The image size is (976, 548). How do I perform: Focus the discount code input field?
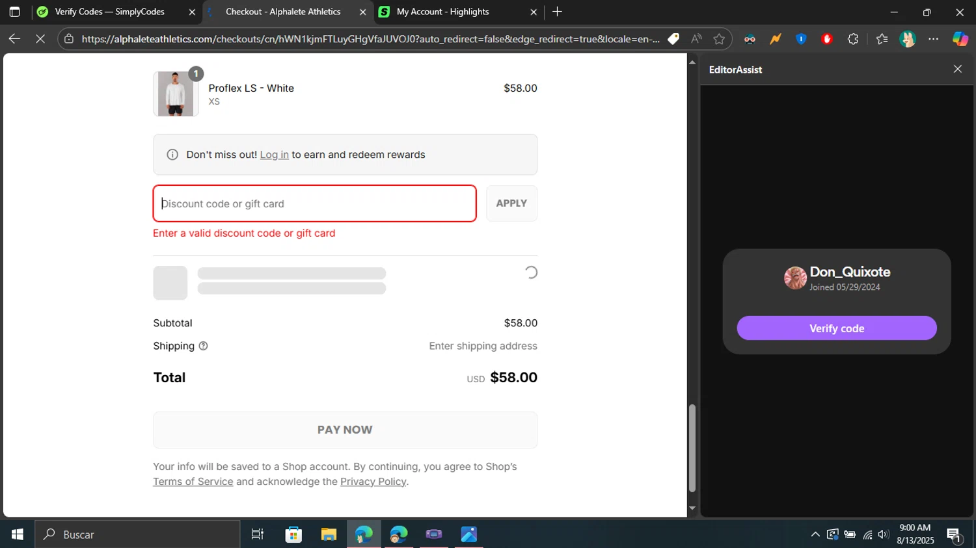point(315,203)
